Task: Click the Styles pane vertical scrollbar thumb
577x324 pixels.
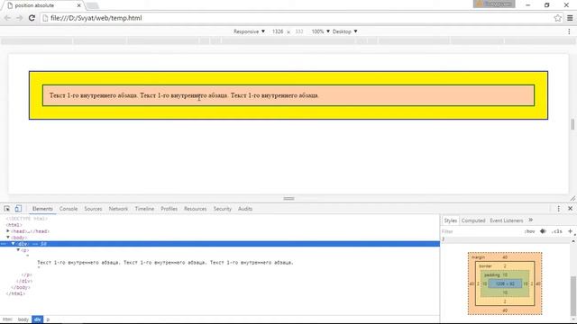Action: pyautogui.click(x=573, y=296)
